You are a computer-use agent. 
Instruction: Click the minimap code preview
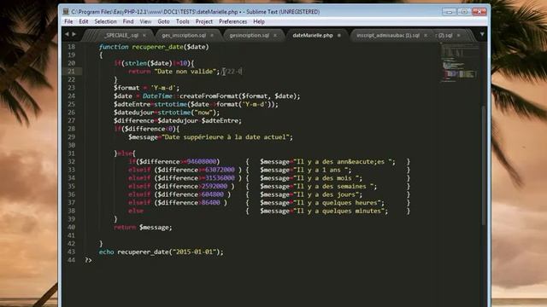click(x=459, y=62)
